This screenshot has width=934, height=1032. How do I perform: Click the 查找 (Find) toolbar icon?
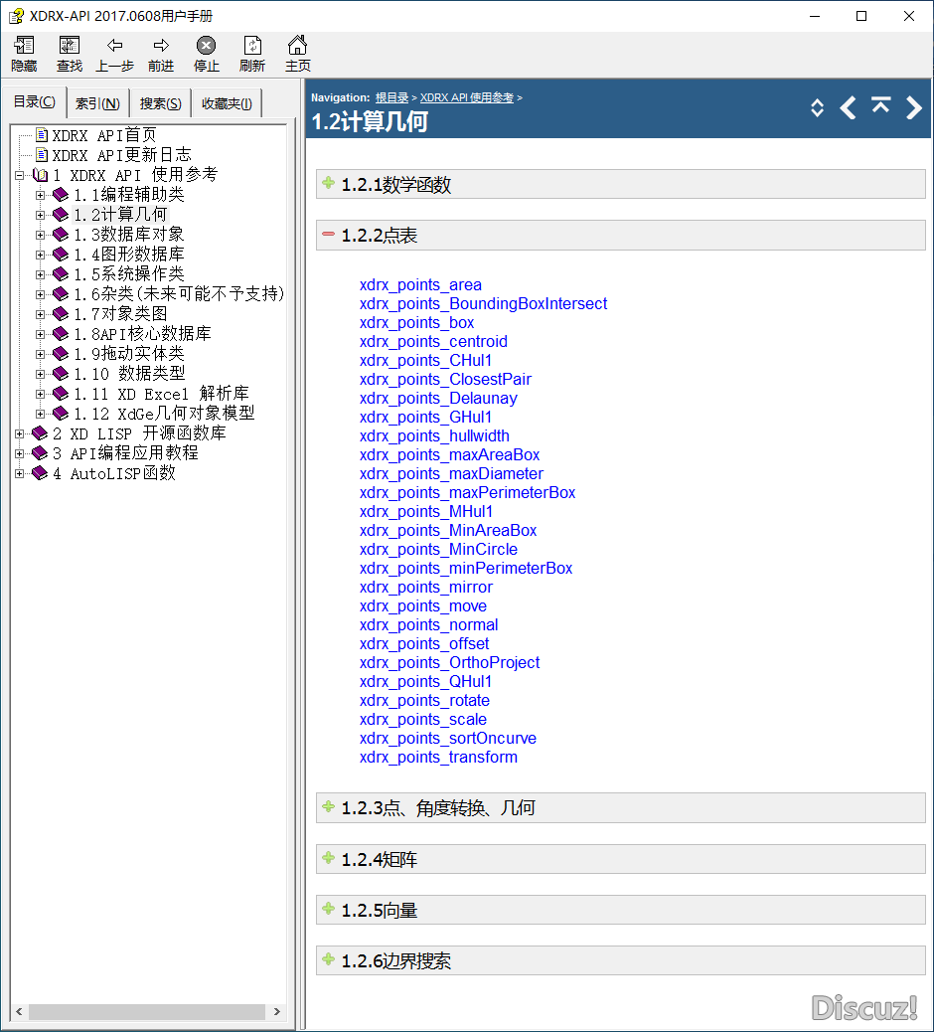coord(70,54)
